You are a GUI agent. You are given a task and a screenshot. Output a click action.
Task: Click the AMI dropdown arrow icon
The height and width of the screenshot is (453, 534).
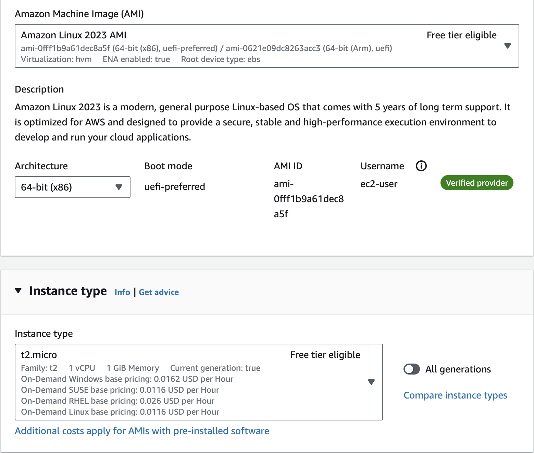[508, 46]
